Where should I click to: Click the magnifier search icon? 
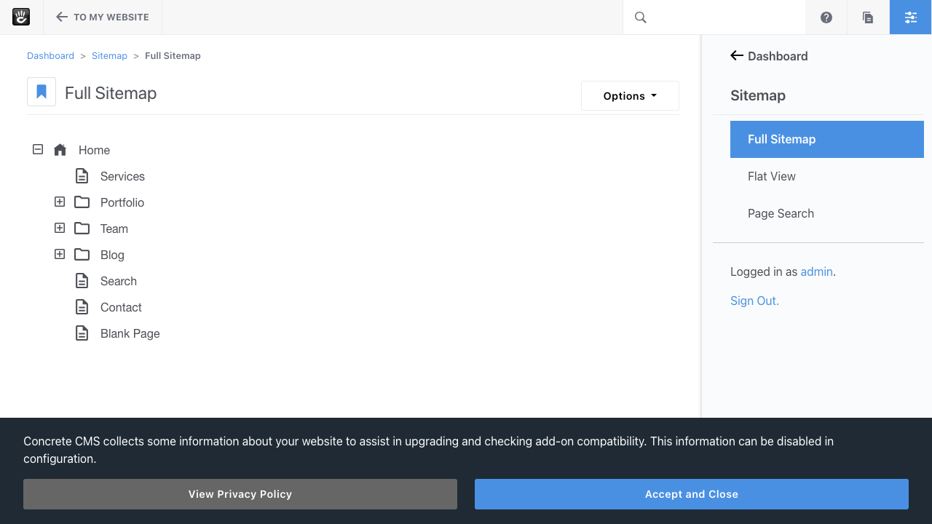[x=641, y=17]
